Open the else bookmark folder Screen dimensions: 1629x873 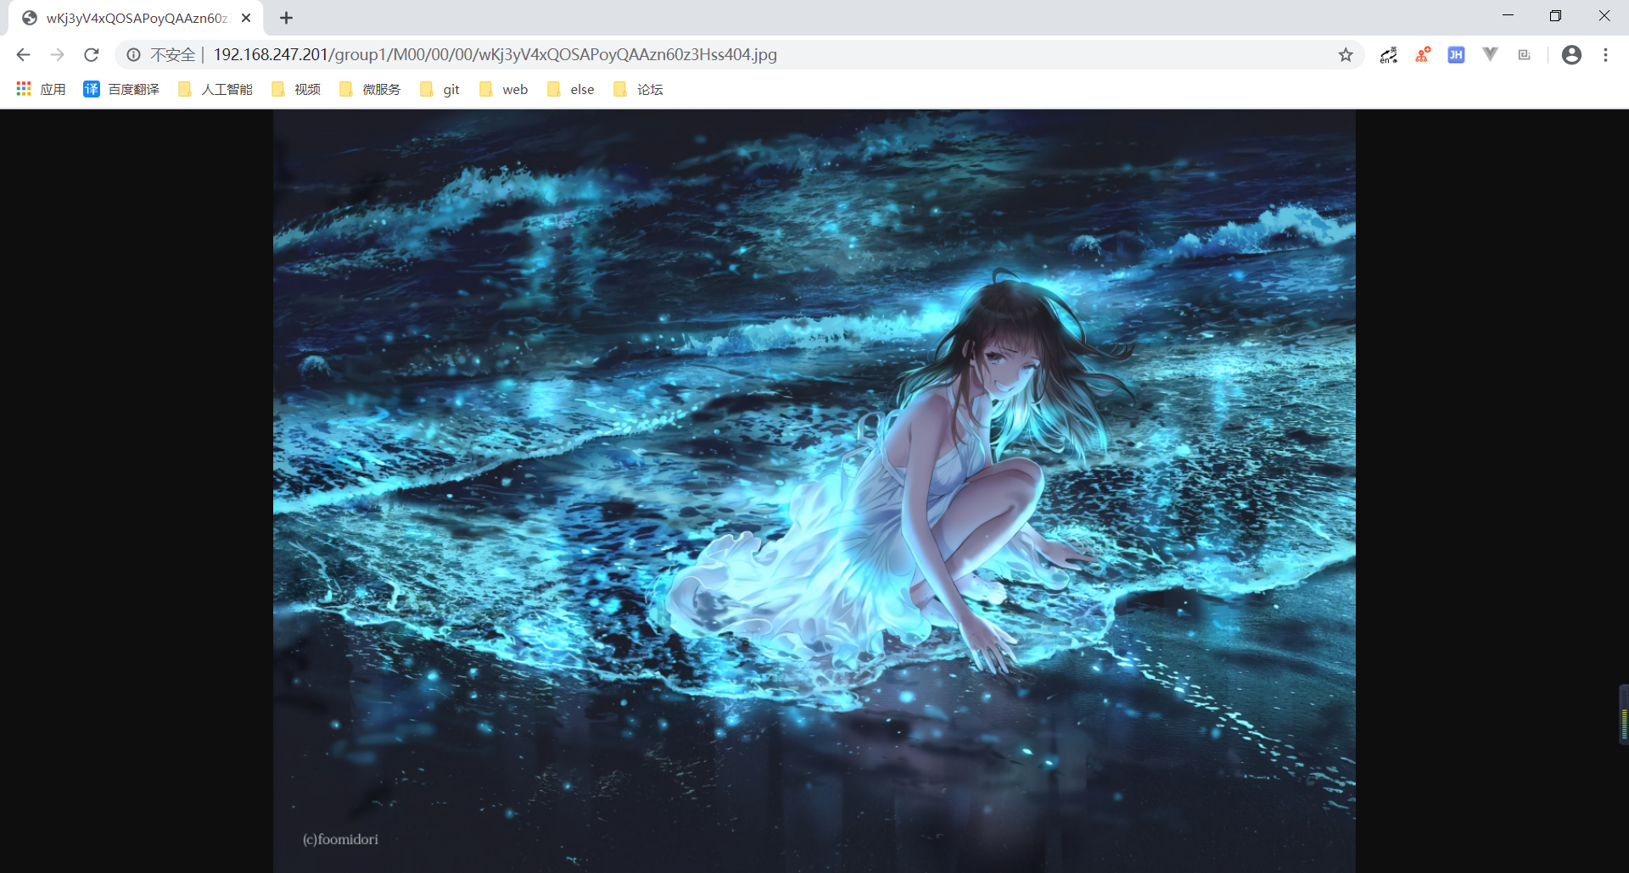tap(571, 89)
